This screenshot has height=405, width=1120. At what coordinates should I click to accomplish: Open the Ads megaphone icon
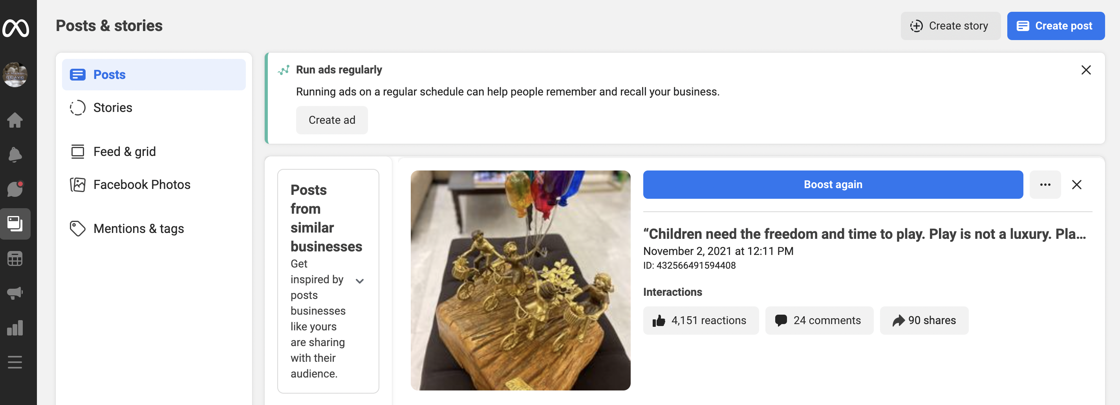coord(15,293)
